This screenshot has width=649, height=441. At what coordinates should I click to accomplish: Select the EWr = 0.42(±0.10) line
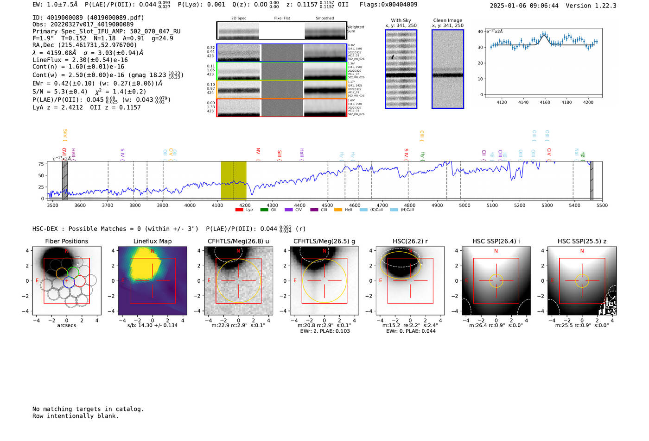pos(97,83)
